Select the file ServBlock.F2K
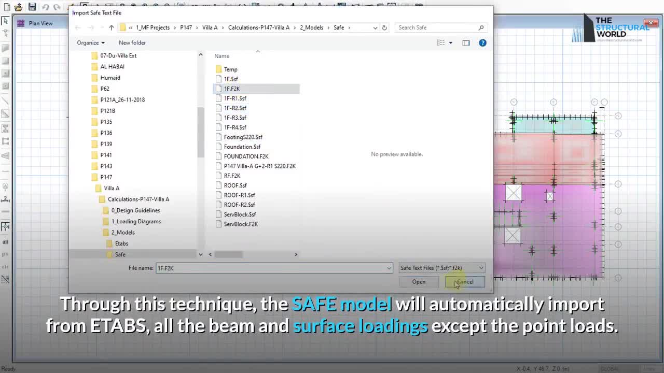 coord(241,224)
